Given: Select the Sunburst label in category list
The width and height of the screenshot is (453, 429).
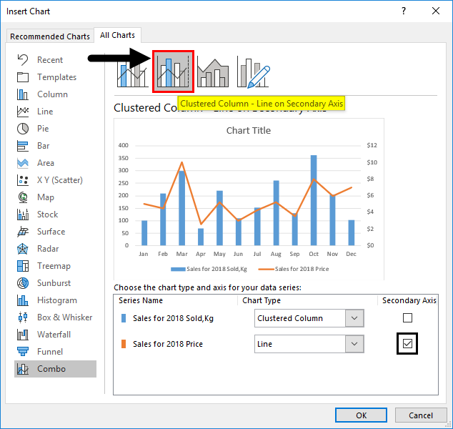Looking at the screenshot, I should pyautogui.click(x=54, y=283).
